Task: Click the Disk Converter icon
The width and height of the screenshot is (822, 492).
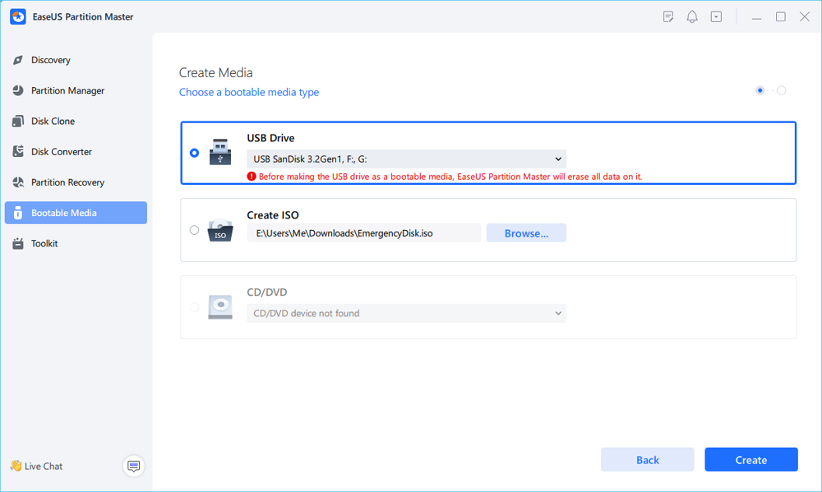Action: point(18,151)
